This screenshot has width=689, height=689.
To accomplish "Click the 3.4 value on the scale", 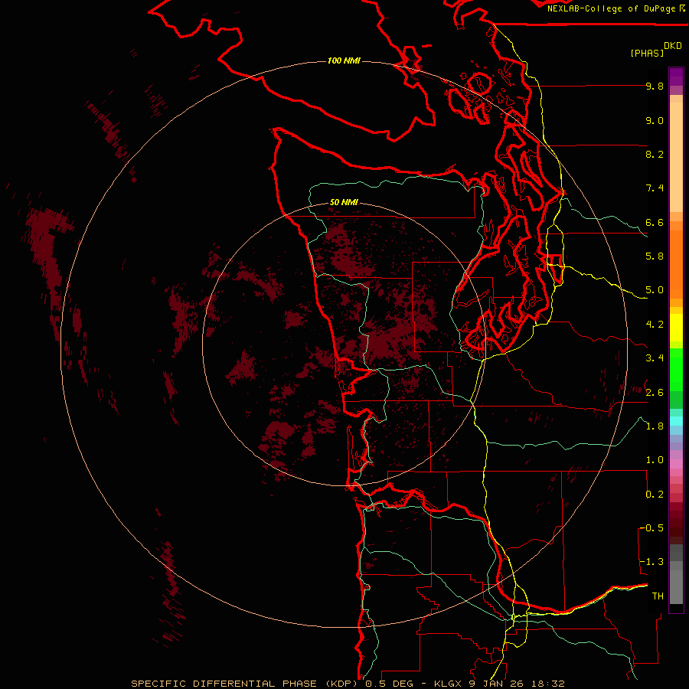I will (655, 358).
